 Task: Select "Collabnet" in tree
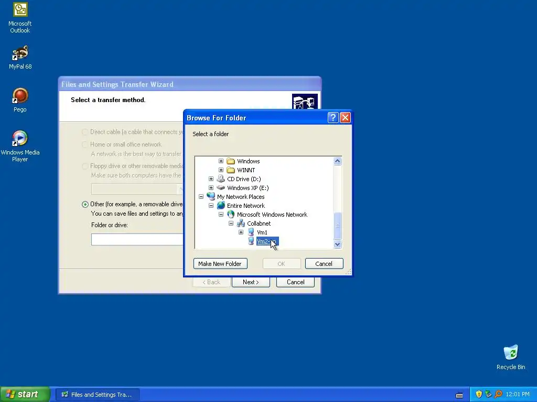pyautogui.click(x=259, y=223)
